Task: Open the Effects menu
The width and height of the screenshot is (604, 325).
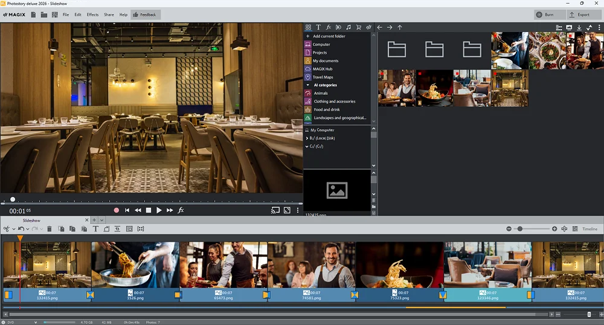Action: (x=92, y=14)
